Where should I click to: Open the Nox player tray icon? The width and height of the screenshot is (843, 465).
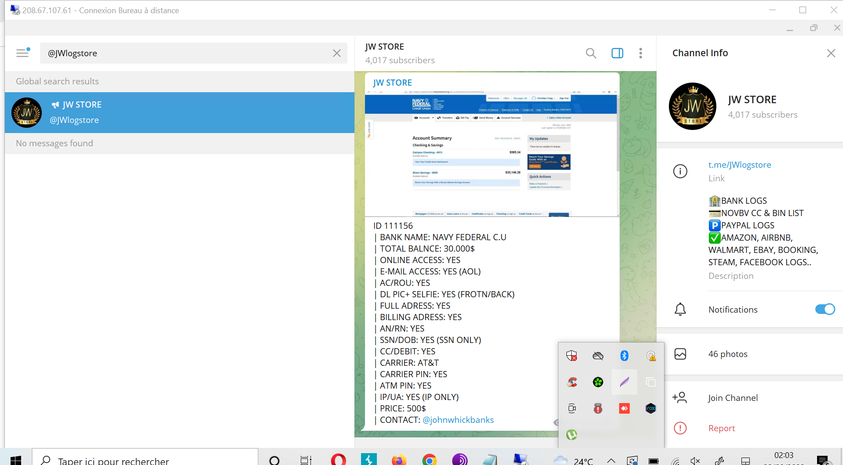[651, 408]
